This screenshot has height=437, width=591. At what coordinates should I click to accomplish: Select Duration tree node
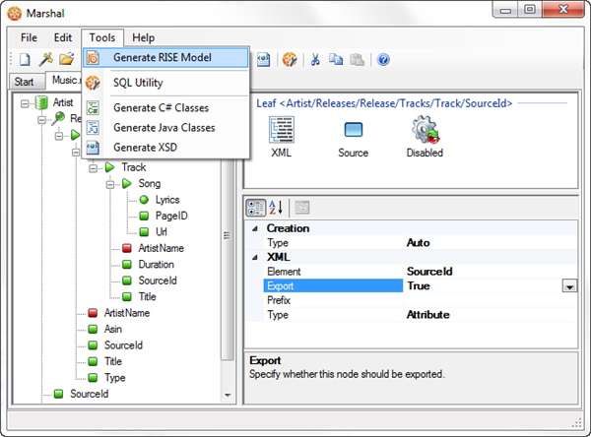pos(156,264)
